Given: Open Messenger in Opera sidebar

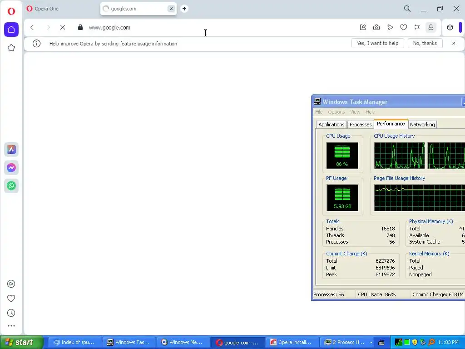Looking at the screenshot, I should (x=11, y=168).
